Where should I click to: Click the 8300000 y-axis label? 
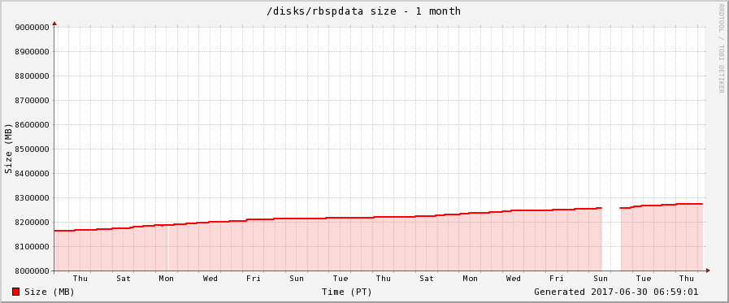33,198
